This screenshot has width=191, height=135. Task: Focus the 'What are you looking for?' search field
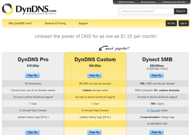pos(147,11)
